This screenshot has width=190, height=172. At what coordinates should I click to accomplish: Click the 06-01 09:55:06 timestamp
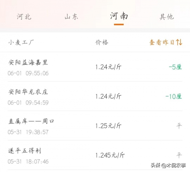coord(28,73)
